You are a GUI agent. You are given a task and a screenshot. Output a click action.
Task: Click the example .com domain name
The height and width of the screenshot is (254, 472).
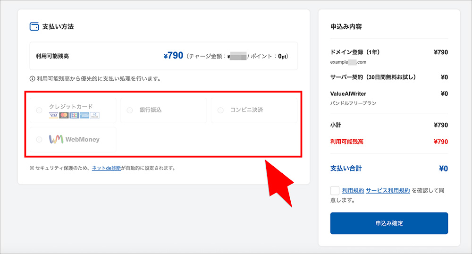click(x=348, y=62)
